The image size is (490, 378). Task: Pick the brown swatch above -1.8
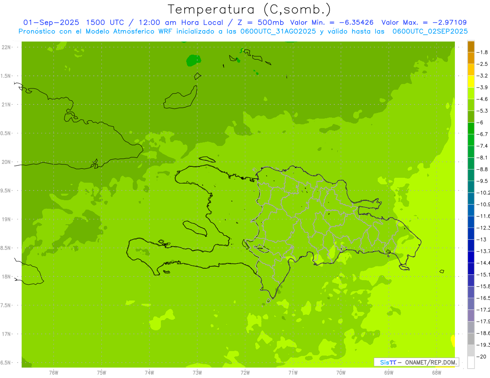point(471,46)
